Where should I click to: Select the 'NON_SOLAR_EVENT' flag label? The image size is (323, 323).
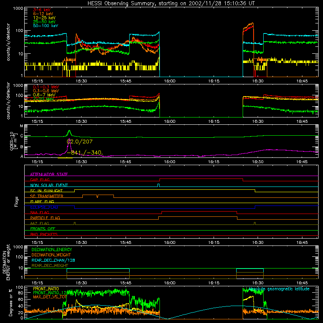pos(49,185)
